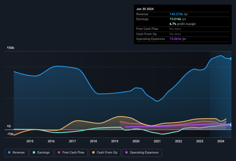Select the ₹3.561b operating expenses value
This screenshot has height=161, width=236.
(x=178, y=39)
